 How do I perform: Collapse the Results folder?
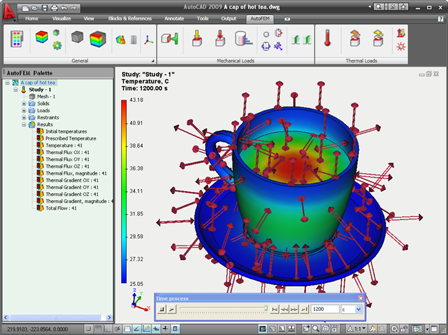coord(24,125)
